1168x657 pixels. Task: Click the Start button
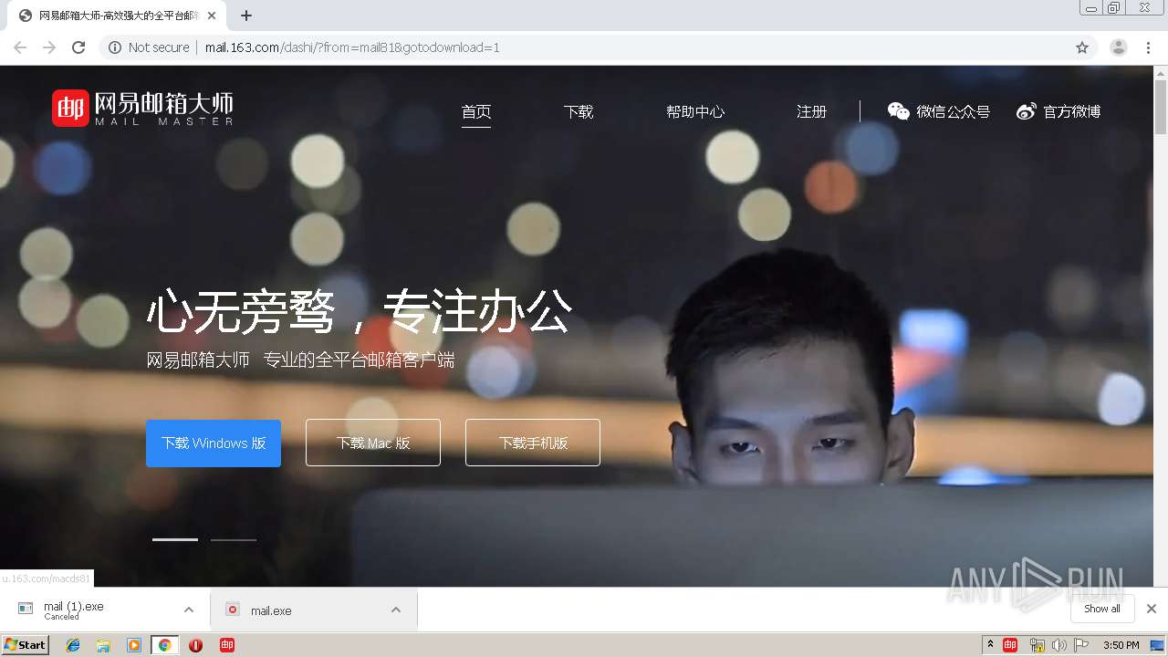point(25,645)
